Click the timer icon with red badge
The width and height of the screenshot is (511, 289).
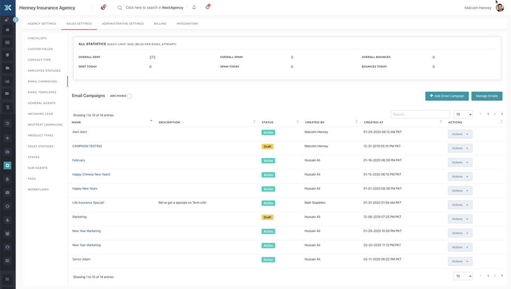click(207, 7)
